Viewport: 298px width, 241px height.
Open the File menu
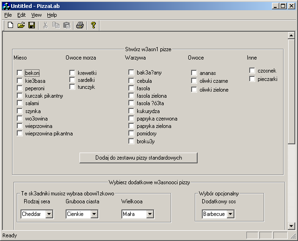pyautogui.click(x=8, y=15)
